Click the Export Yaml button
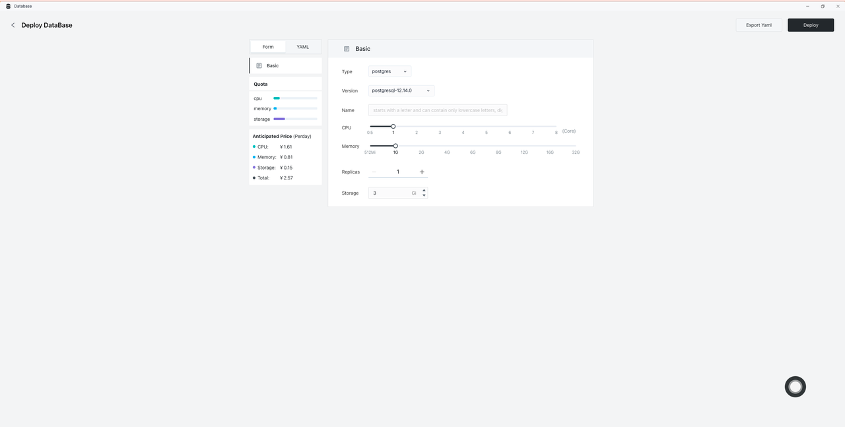The width and height of the screenshot is (845, 427). coord(759,25)
